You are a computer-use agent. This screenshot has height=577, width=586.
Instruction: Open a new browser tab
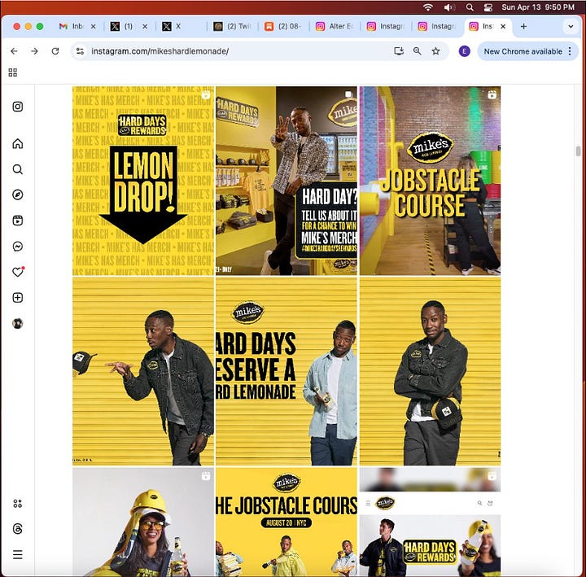tap(523, 26)
